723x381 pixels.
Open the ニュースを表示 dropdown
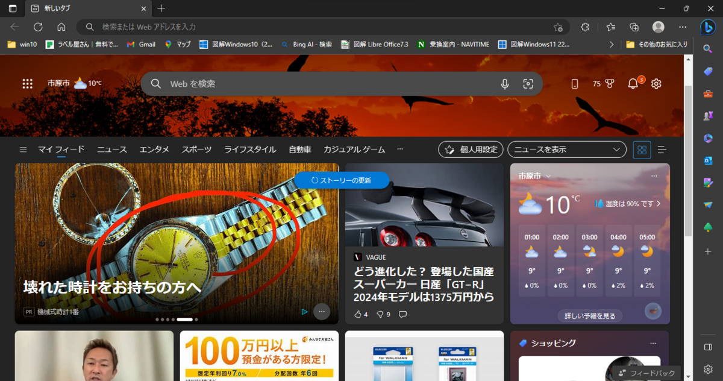(x=566, y=150)
